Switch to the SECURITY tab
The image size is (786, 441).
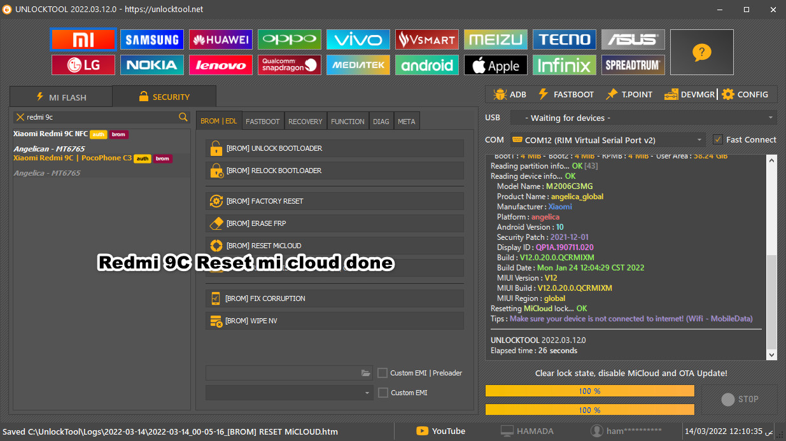point(164,97)
